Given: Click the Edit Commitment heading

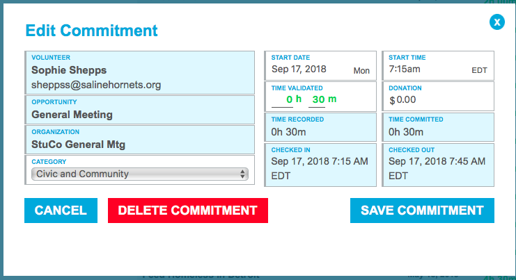Looking at the screenshot, I should pos(91,31).
